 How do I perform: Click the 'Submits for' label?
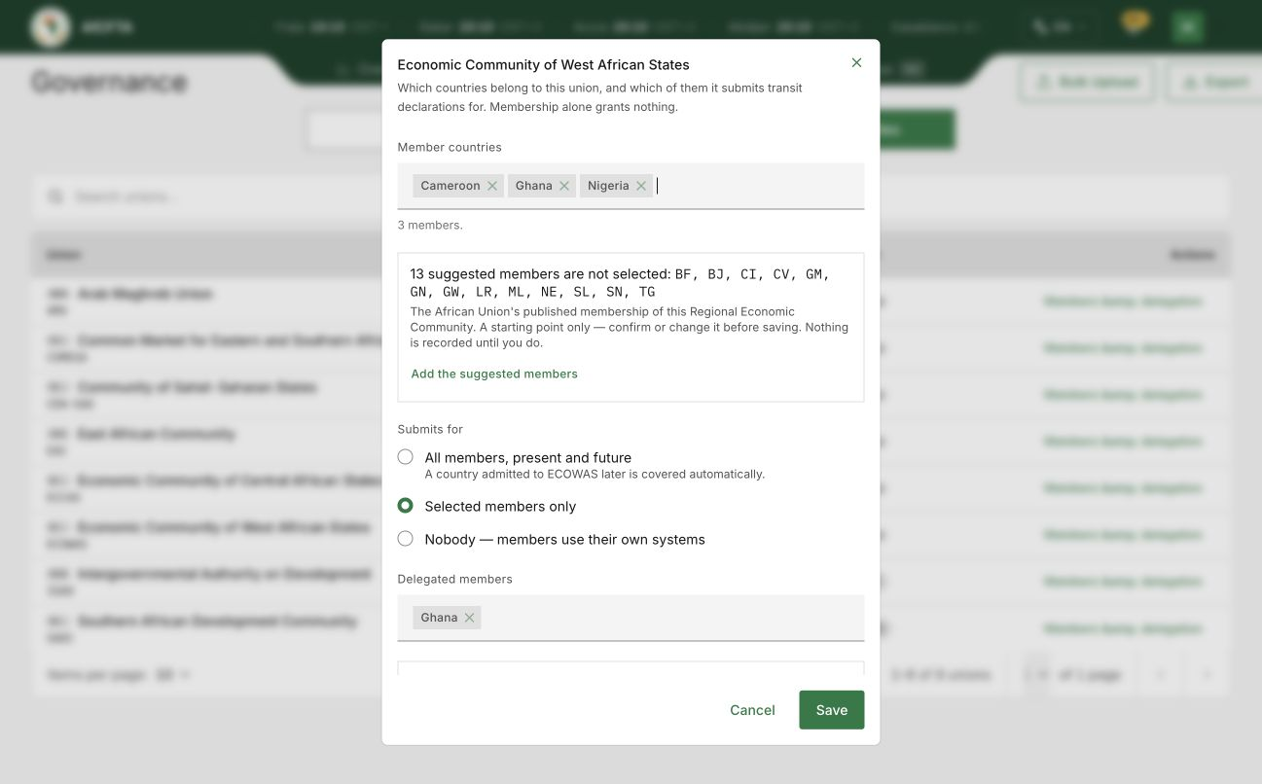point(430,429)
